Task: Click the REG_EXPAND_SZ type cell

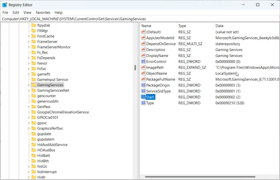Action: click(192, 67)
